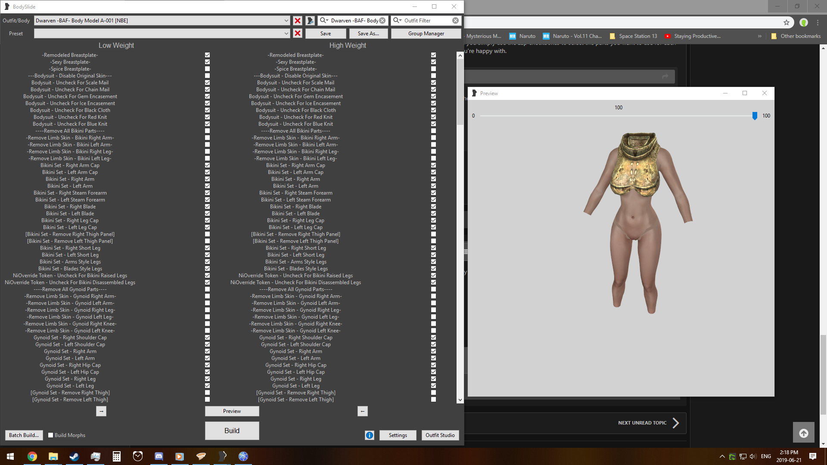Bookmark this page with the star icon
This screenshot has height=465, width=827.
pos(787,22)
